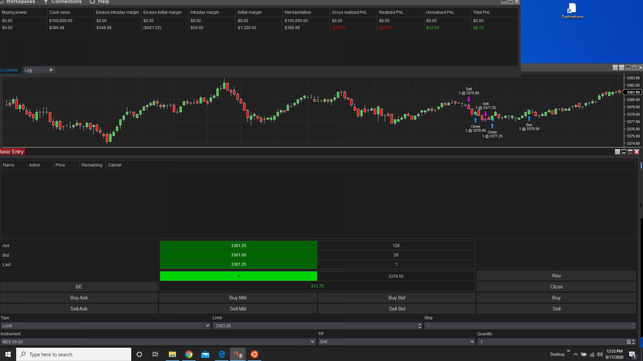Open the order Type dropdown showing Limit

pyautogui.click(x=105, y=326)
